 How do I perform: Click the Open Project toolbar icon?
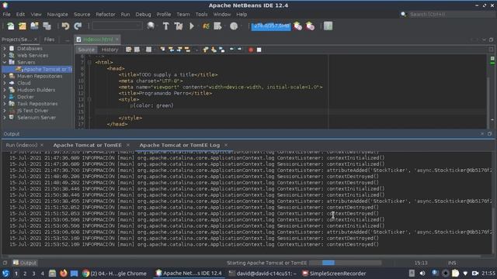34,26
